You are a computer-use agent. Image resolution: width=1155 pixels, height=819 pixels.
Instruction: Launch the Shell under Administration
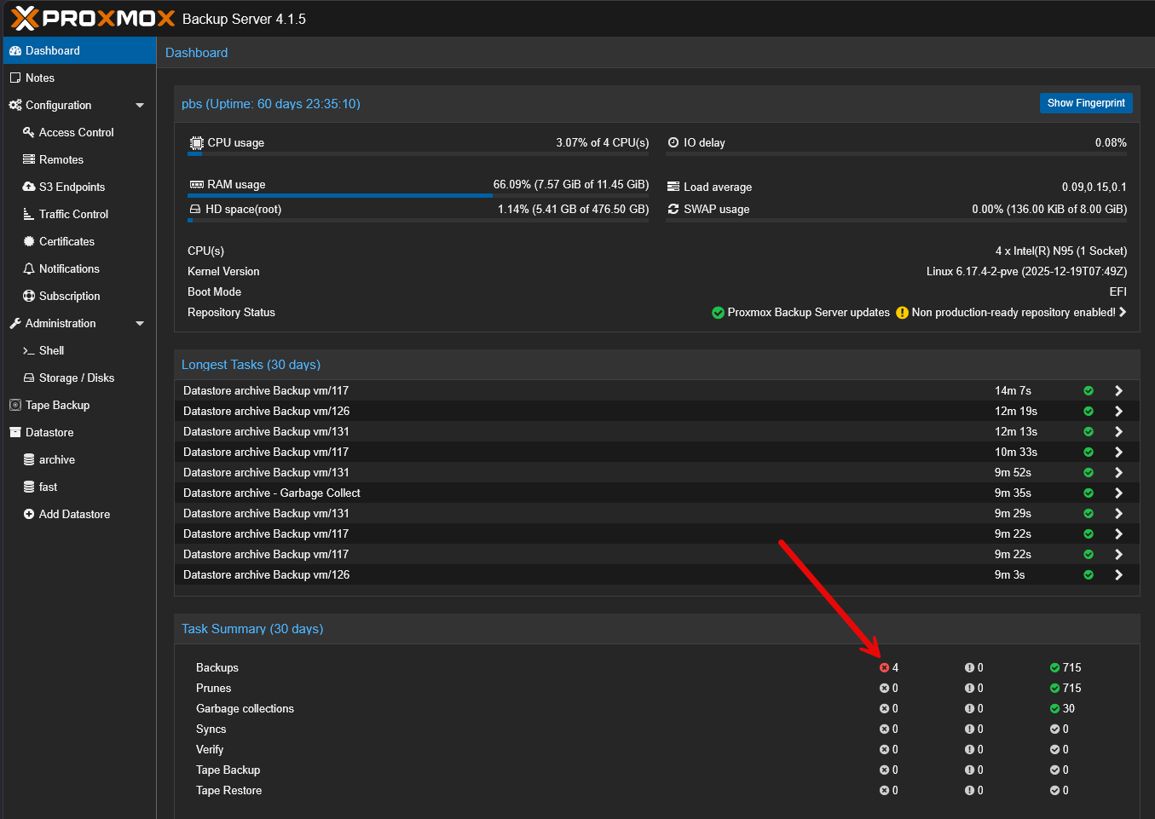pos(51,350)
